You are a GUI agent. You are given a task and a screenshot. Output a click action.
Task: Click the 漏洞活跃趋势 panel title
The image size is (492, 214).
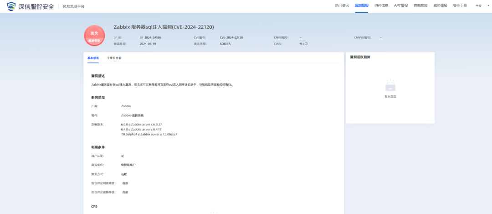pos(360,57)
